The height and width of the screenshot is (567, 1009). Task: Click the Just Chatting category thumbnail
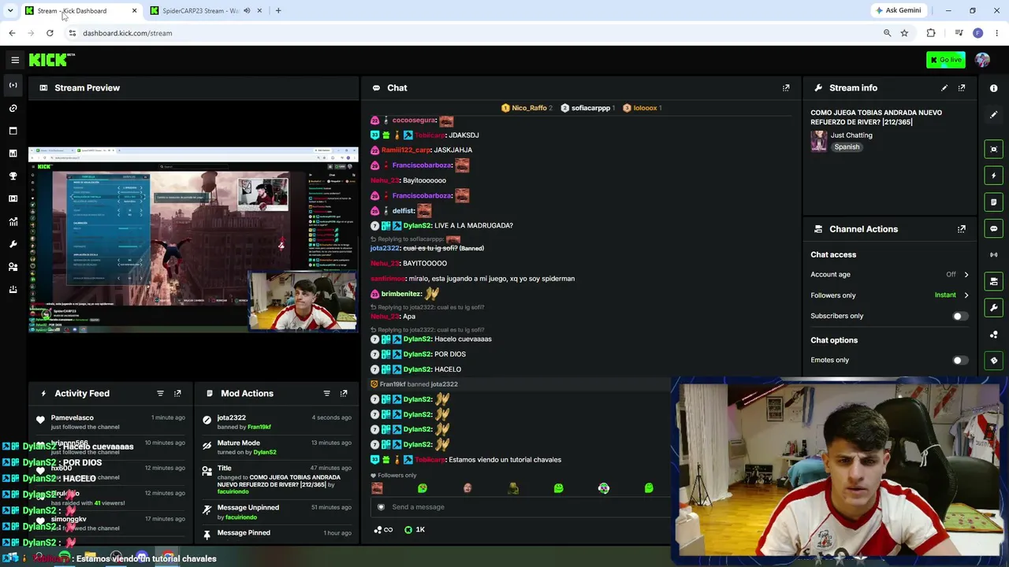coord(819,141)
